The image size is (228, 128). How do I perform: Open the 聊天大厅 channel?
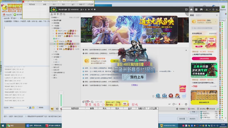point(56,67)
